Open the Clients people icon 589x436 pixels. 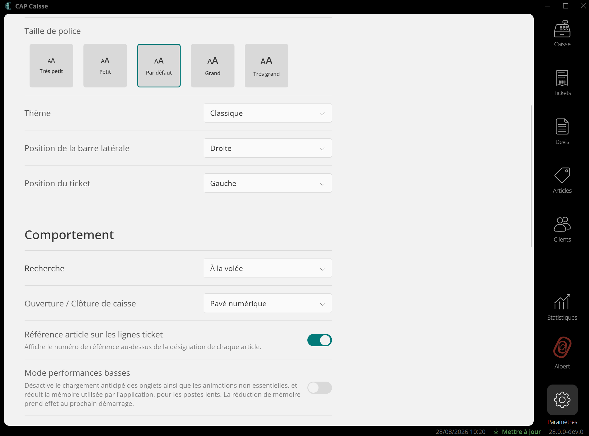tap(562, 224)
